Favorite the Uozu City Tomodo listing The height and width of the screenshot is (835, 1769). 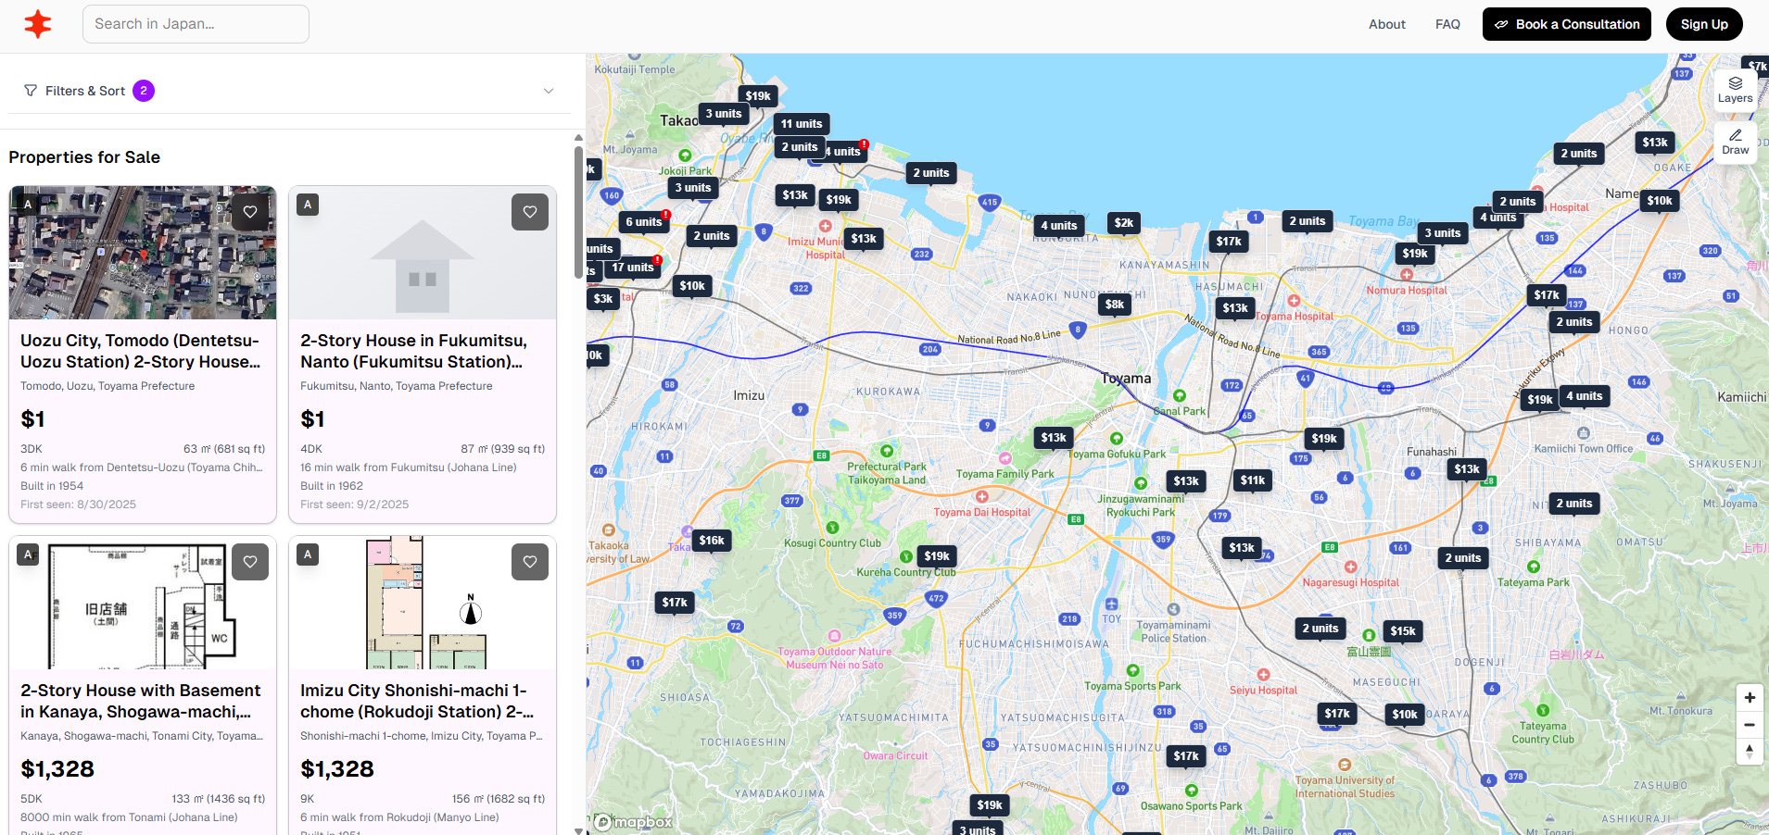click(250, 212)
